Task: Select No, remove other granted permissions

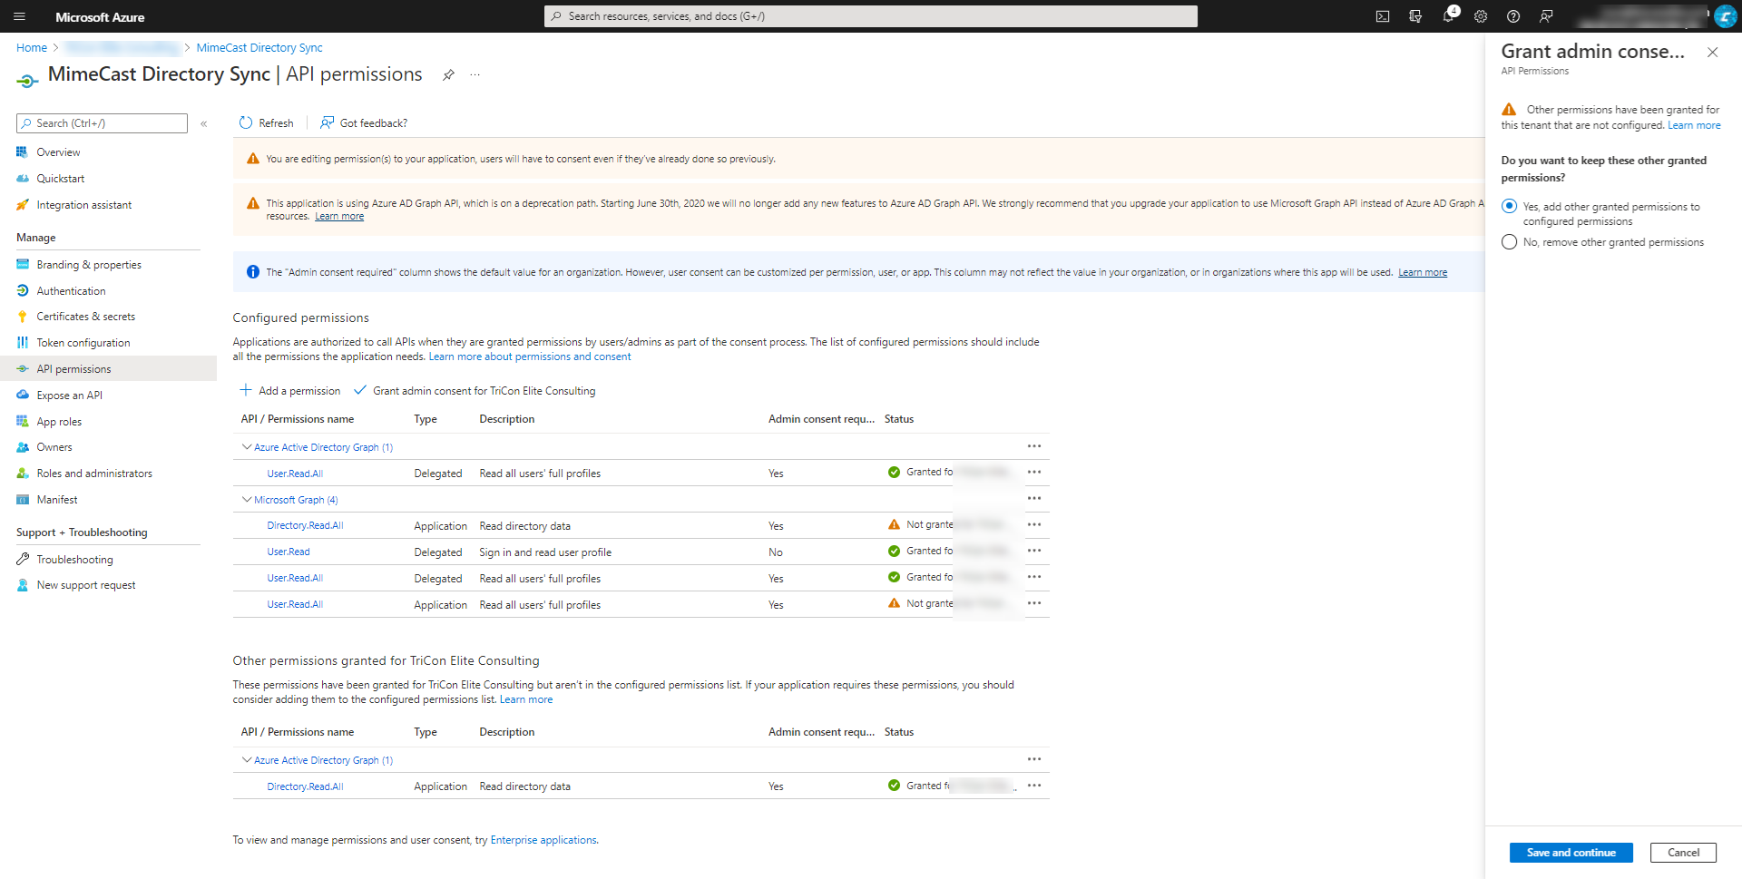Action: coord(1510,242)
